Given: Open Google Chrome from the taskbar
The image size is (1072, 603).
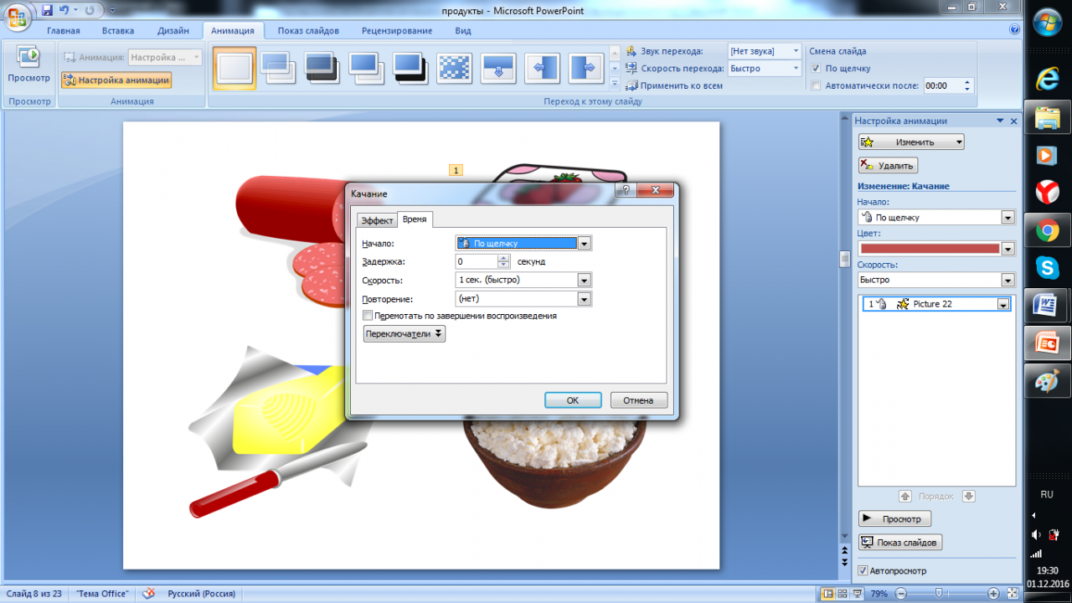Looking at the screenshot, I should click(x=1047, y=229).
